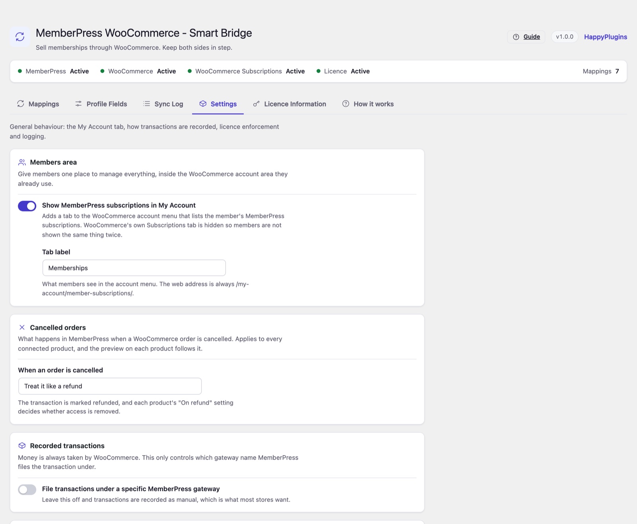Click the green WooCommerce status dot
The image size is (637, 524).
(x=102, y=71)
